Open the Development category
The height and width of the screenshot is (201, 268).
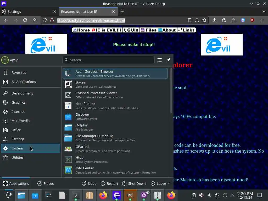tap(31, 93)
